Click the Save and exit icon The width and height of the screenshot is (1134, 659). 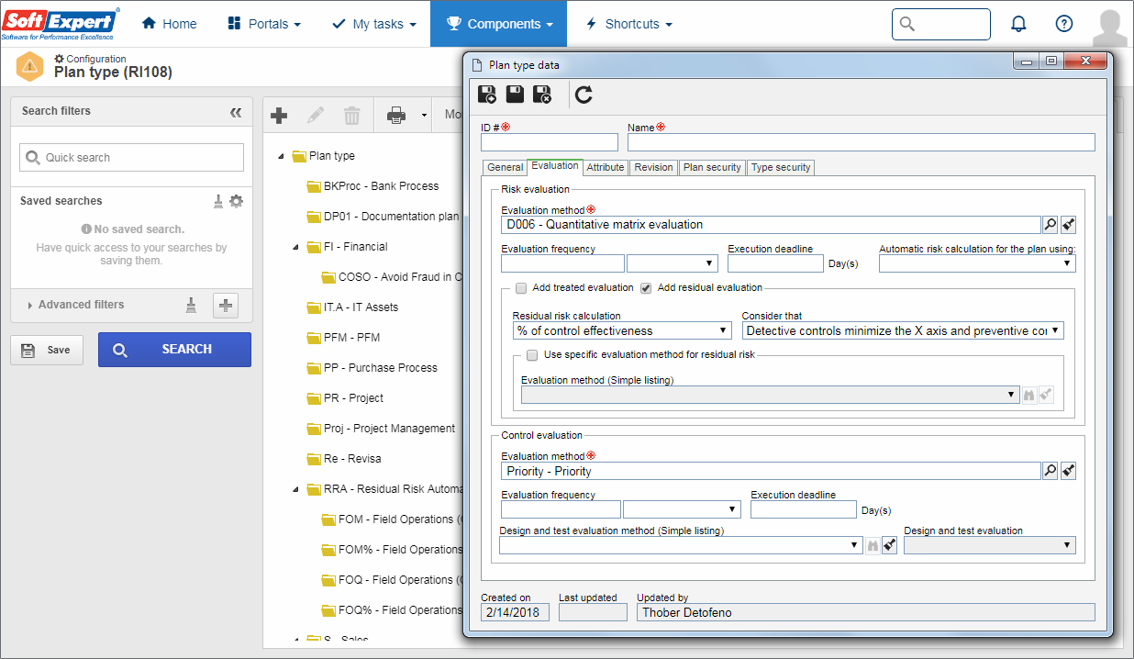542,94
